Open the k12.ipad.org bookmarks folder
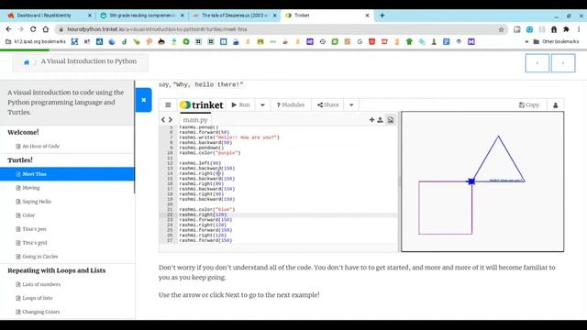 pos(36,41)
